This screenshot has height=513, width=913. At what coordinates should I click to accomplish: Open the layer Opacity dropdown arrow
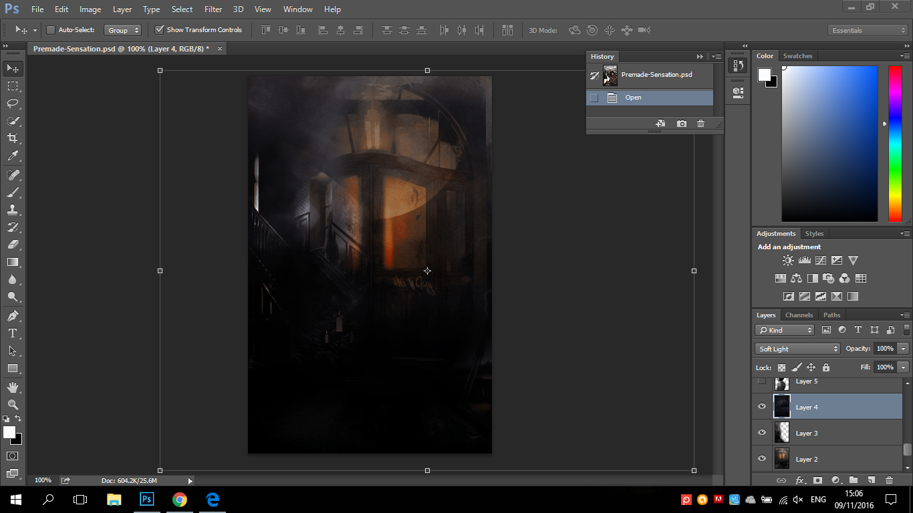tap(904, 349)
